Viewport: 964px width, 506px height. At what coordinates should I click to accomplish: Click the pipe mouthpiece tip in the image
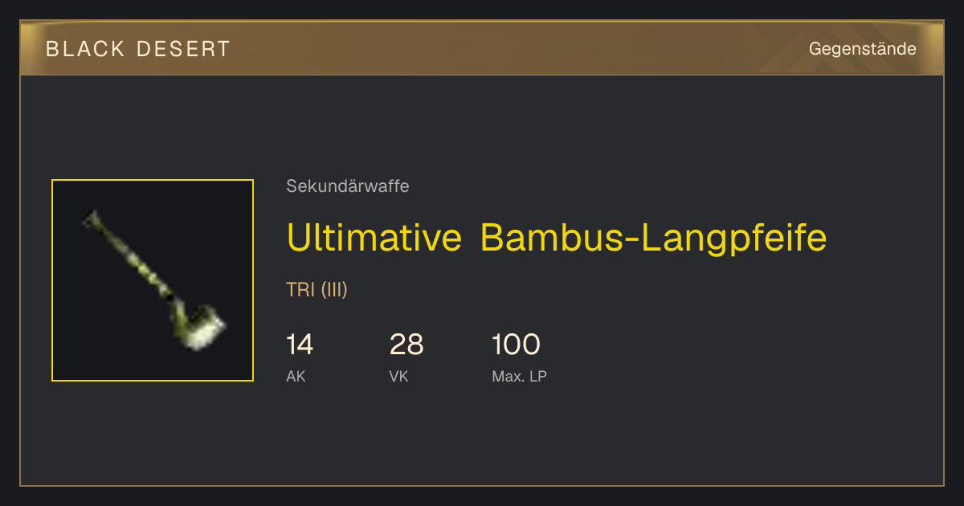click(x=90, y=217)
